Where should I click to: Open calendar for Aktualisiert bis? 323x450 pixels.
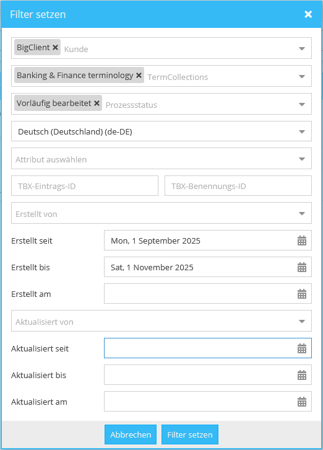(302, 375)
